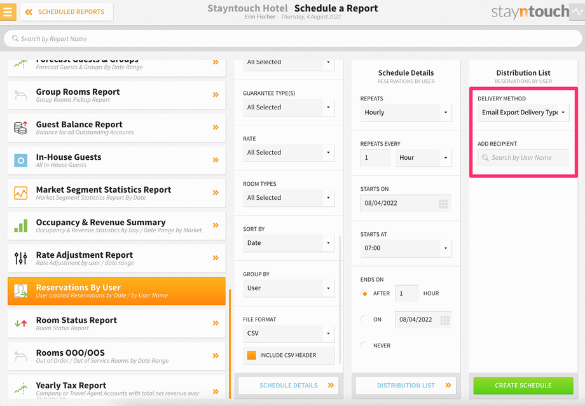Open the Starts At 07:00 dropdown

coord(406,248)
